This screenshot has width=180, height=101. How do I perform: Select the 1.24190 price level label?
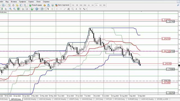tap(167, 64)
